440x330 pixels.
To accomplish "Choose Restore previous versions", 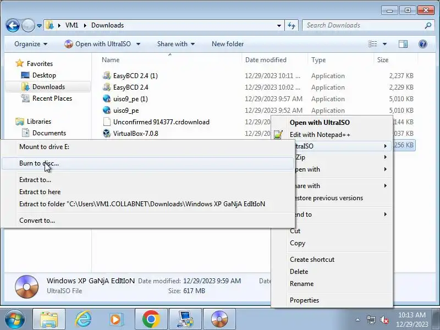I will [x=343, y=198].
